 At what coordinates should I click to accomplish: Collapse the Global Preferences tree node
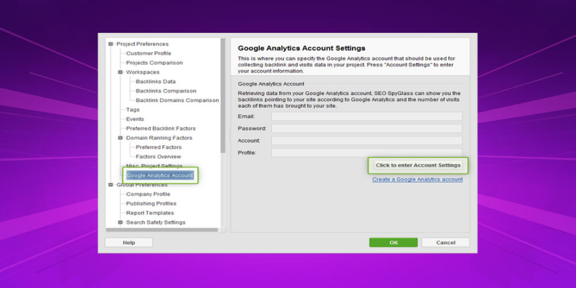(111, 185)
